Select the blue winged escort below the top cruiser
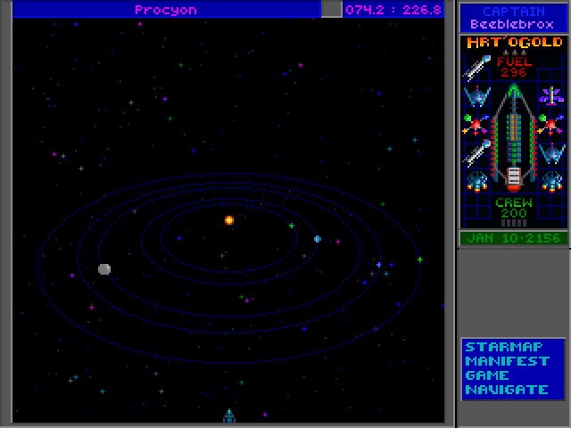The image size is (571, 428). tap(477, 96)
